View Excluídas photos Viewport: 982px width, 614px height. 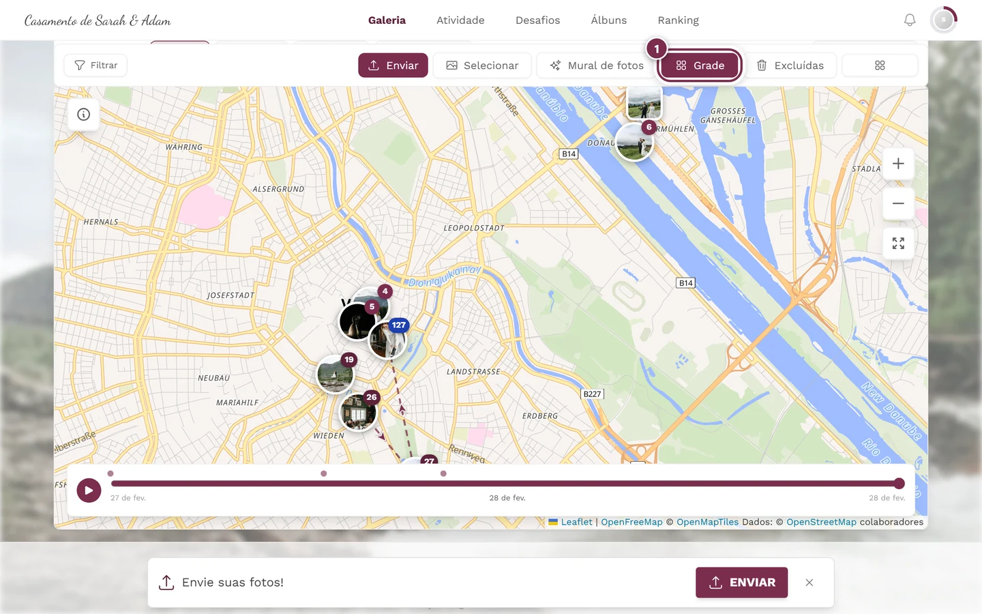pyautogui.click(x=790, y=65)
